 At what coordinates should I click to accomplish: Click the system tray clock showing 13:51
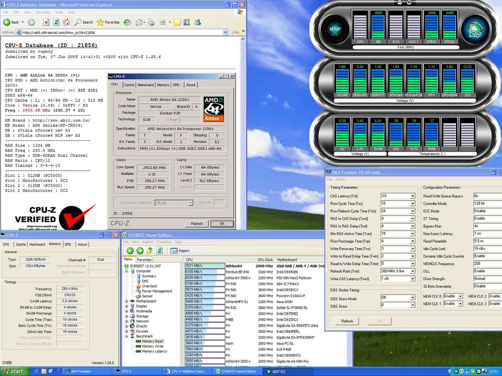click(x=494, y=371)
